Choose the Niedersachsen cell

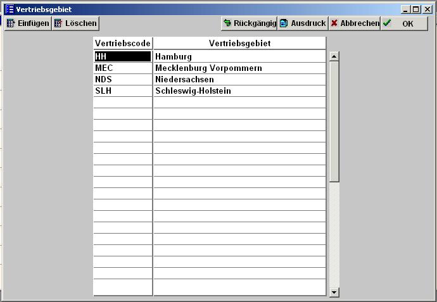[x=239, y=80]
